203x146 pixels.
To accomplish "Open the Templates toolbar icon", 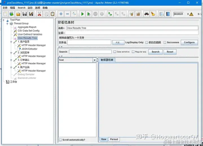I will click(12, 14).
